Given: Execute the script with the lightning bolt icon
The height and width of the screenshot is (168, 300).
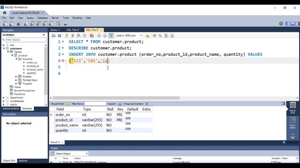Looking at the screenshot, I should 67,35.
